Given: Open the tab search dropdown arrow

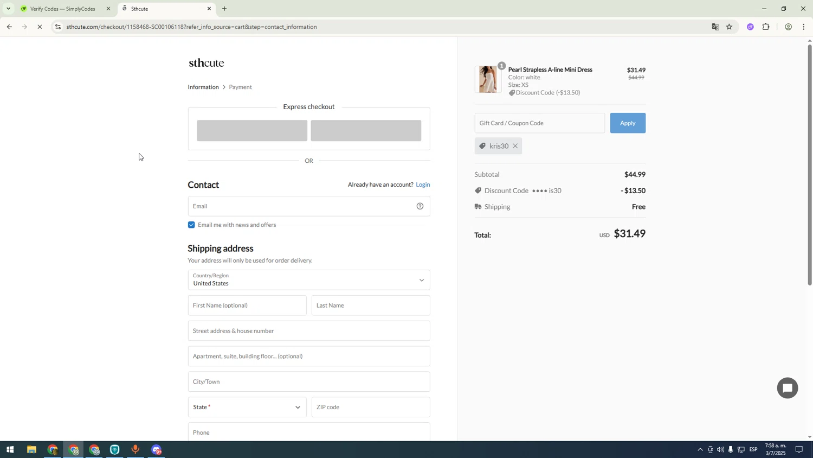Looking at the screenshot, I should 8,9.
